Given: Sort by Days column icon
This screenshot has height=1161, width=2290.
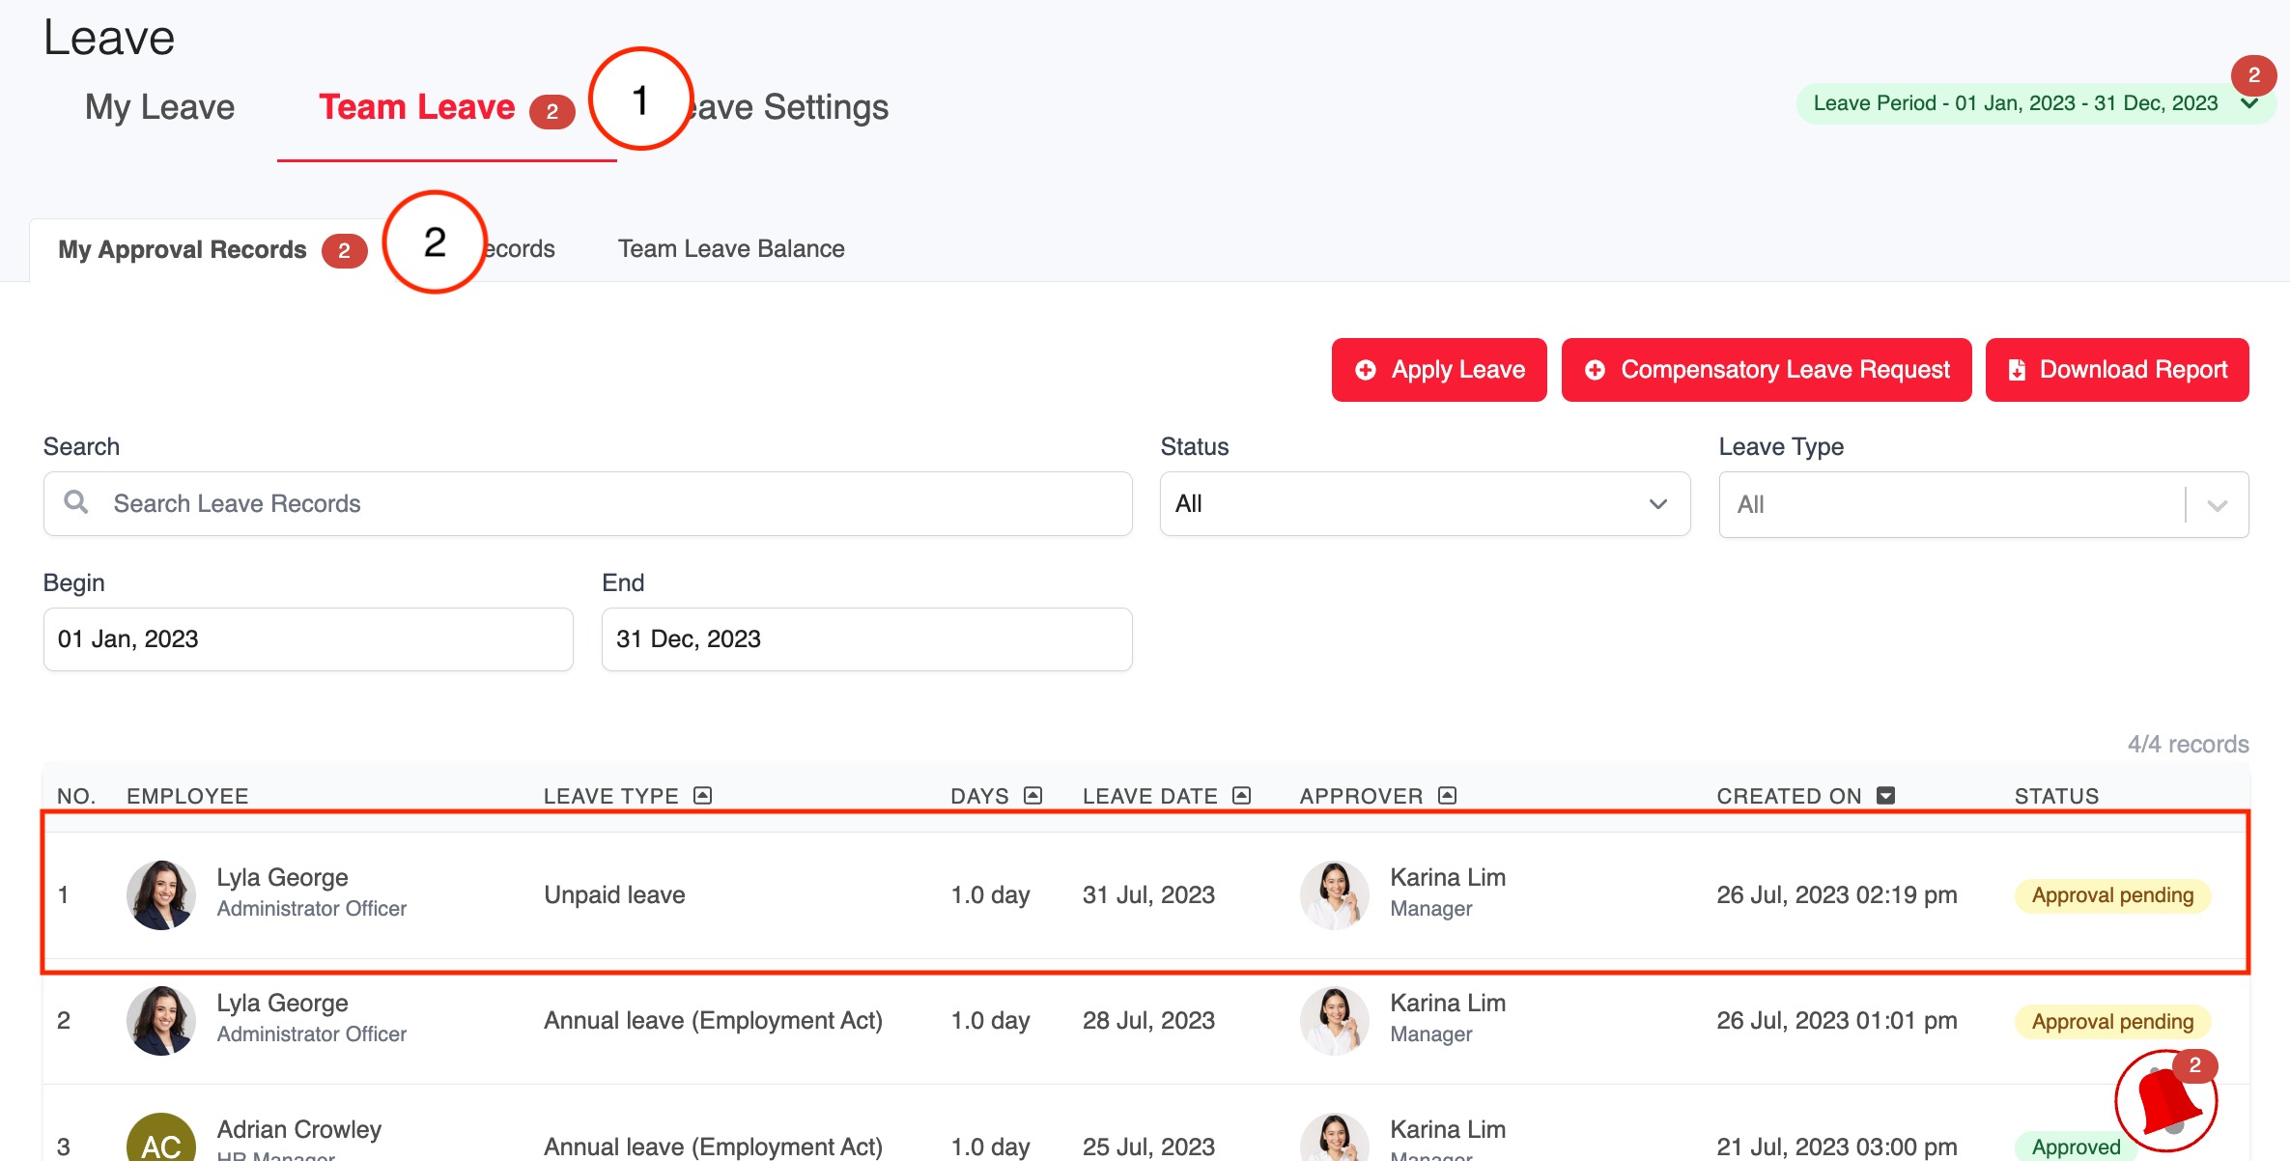Looking at the screenshot, I should click(x=1033, y=796).
